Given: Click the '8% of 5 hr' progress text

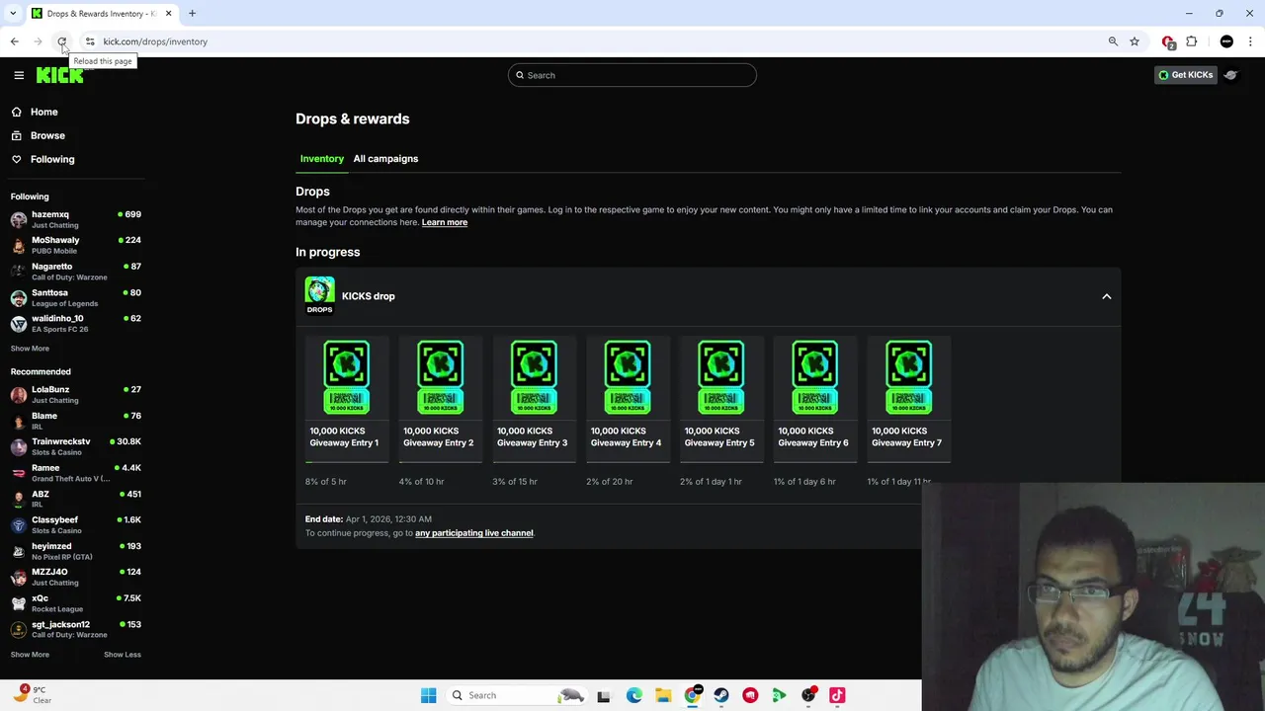Looking at the screenshot, I should pos(326,482).
